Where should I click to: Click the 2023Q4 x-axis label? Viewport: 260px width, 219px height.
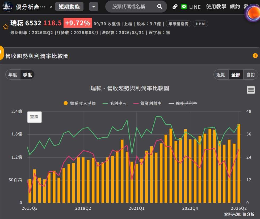coord(190,208)
